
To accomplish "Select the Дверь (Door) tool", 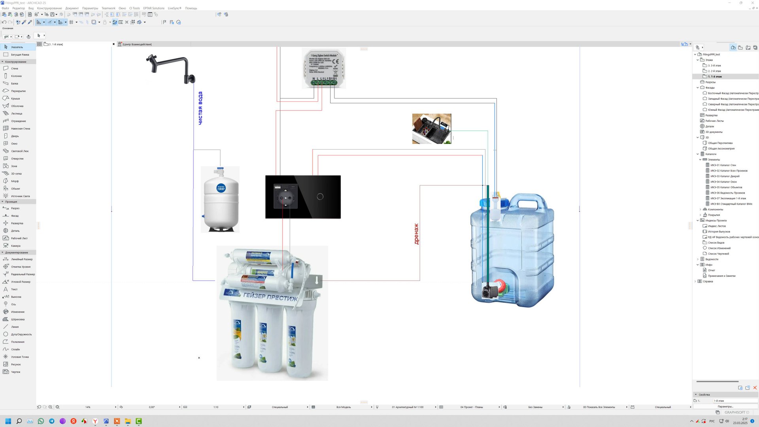I will coord(15,136).
